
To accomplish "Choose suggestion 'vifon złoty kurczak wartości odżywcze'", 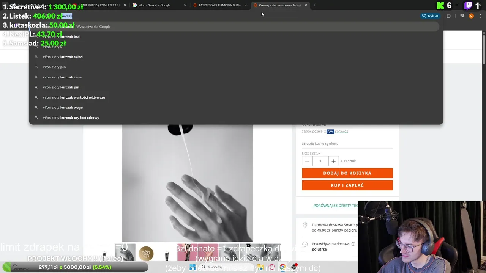I will (236, 97).
